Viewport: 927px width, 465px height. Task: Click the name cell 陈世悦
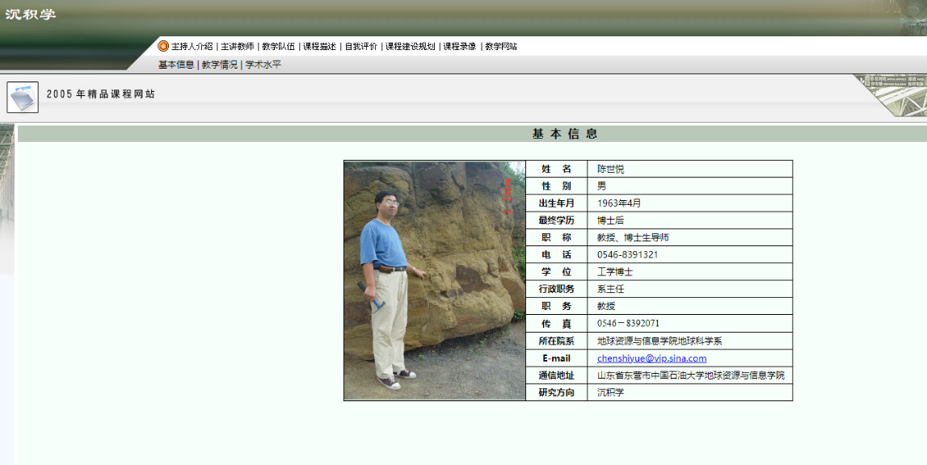tap(611, 170)
